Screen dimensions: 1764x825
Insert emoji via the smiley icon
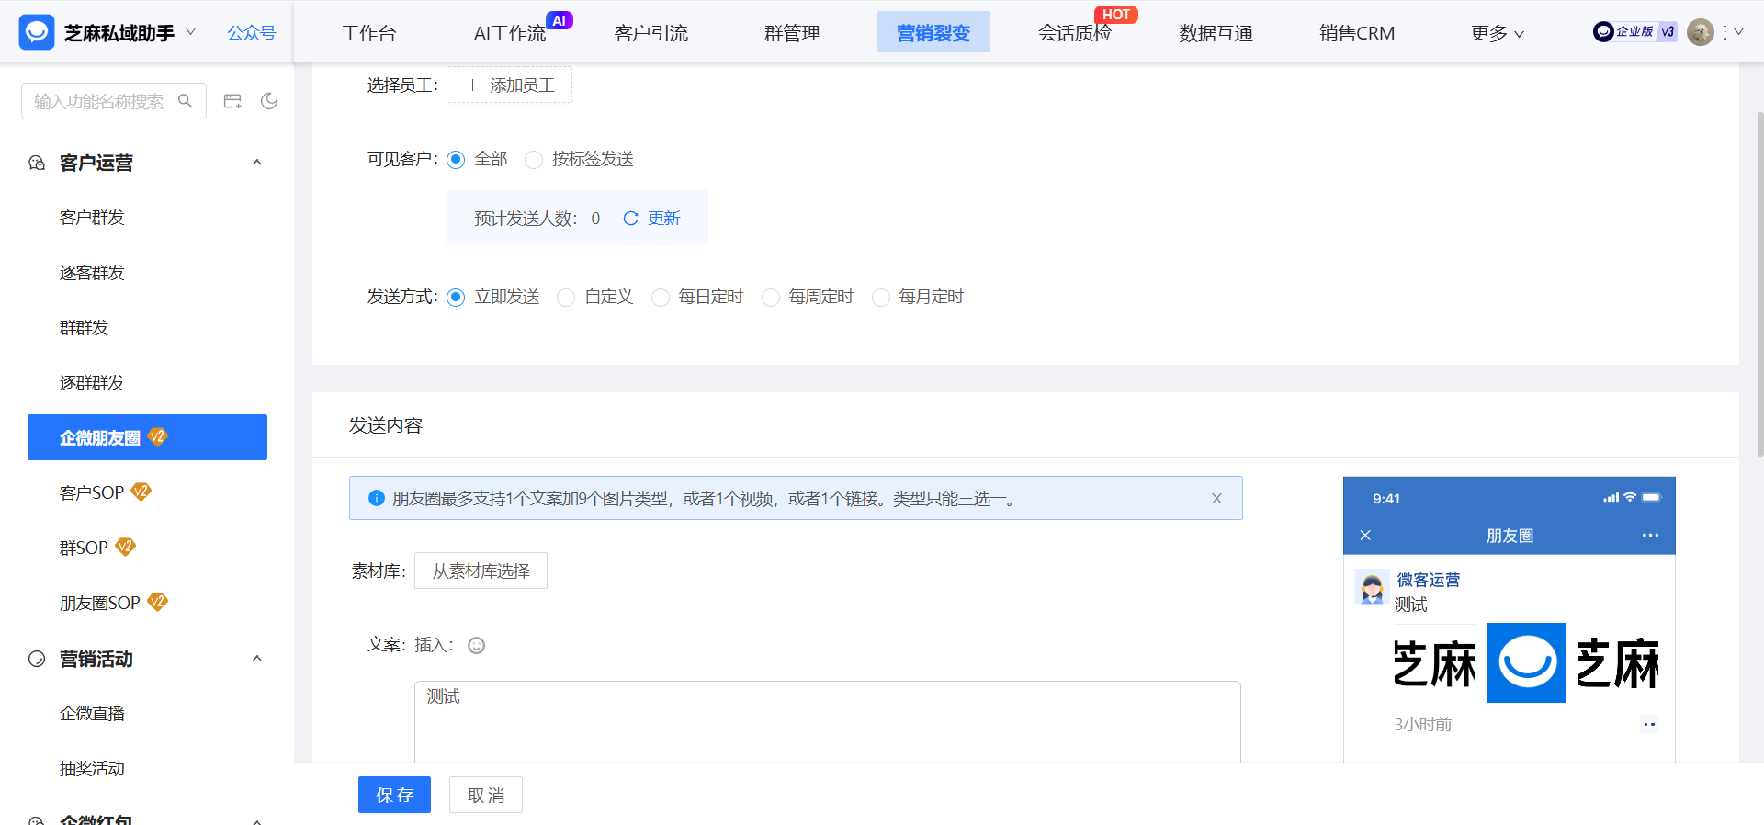pyautogui.click(x=476, y=645)
